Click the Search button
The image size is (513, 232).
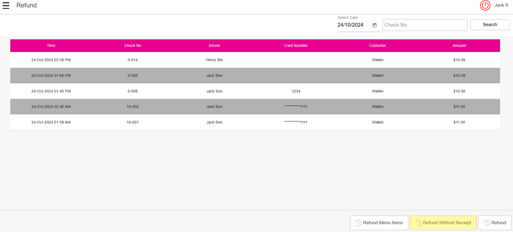490,25
